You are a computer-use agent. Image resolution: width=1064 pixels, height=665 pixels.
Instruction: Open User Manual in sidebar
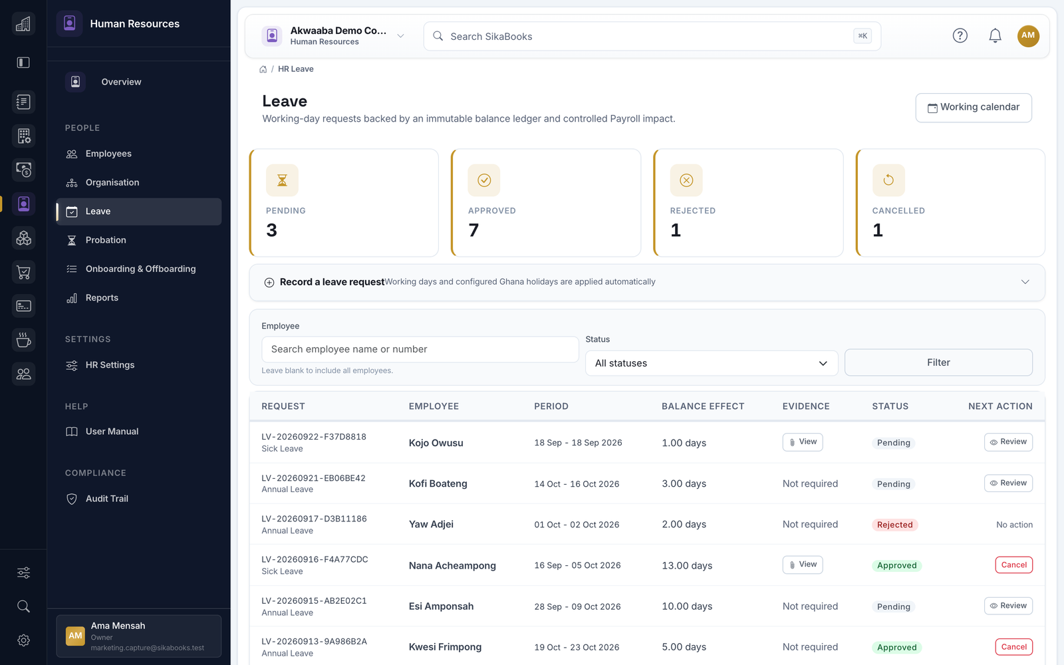click(139, 432)
